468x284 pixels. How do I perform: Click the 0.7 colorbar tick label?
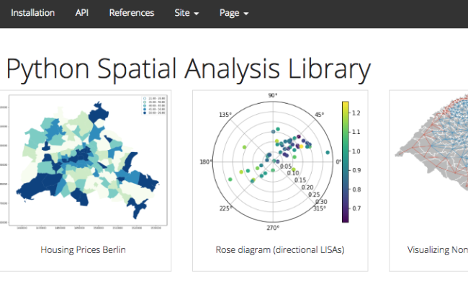(356, 208)
